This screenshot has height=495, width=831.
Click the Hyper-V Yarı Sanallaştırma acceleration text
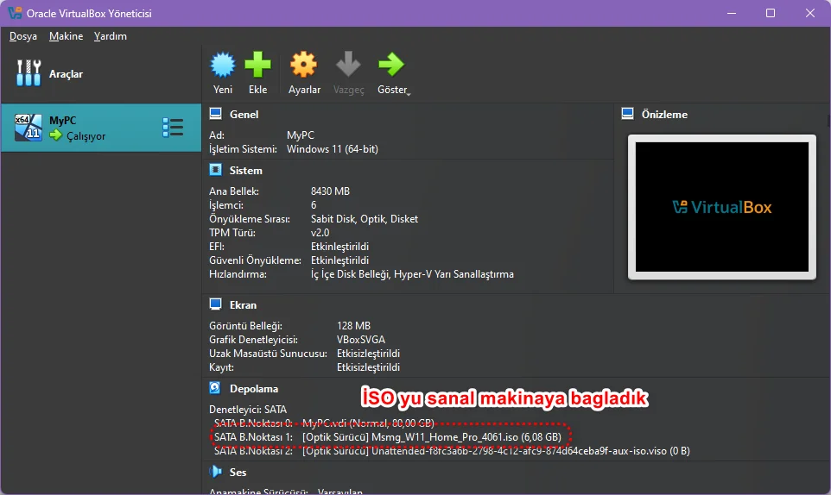[454, 274]
